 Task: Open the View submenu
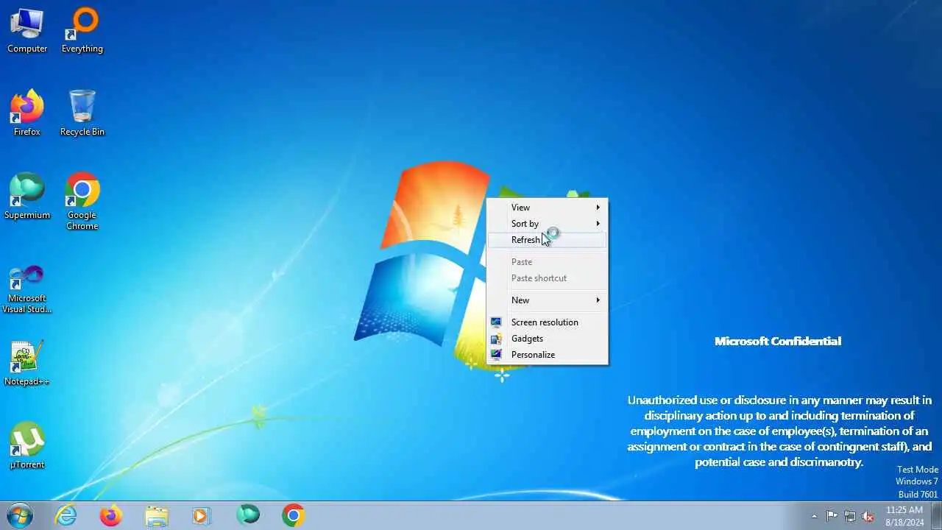point(548,208)
